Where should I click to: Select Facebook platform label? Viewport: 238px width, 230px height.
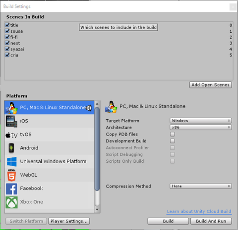(x=31, y=188)
